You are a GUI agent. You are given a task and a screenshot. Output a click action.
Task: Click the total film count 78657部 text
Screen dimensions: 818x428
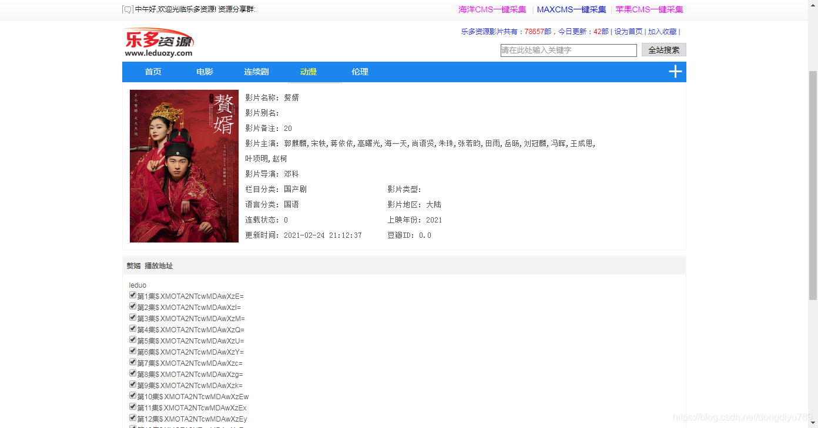538,32
